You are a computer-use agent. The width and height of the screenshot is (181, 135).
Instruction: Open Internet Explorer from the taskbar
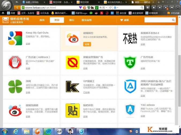point(16,131)
